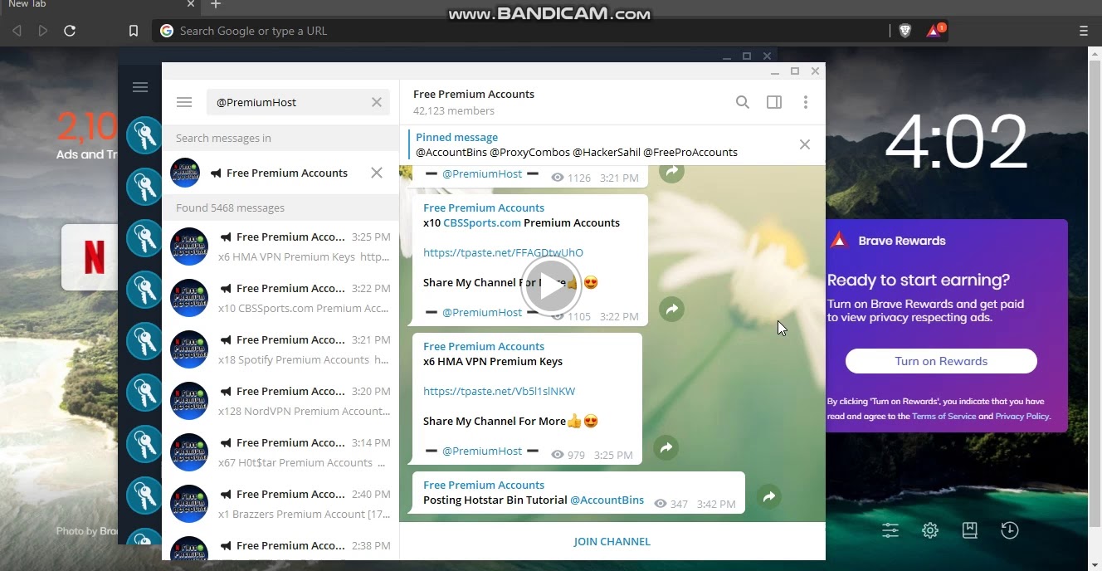Open the chat options three-dot menu
The image size is (1102, 571).
click(806, 102)
